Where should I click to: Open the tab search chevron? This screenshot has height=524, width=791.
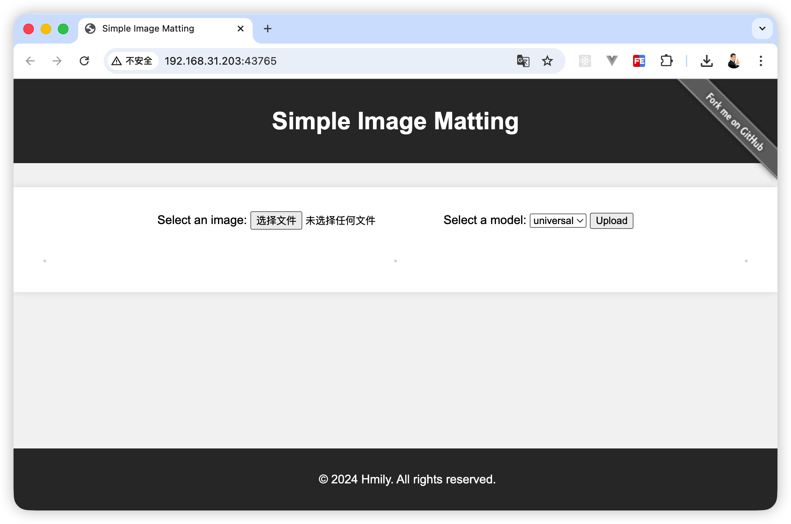point(762,29)
